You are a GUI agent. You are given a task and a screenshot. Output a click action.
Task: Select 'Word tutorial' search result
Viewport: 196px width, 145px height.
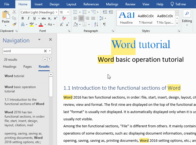pos(14,76)
